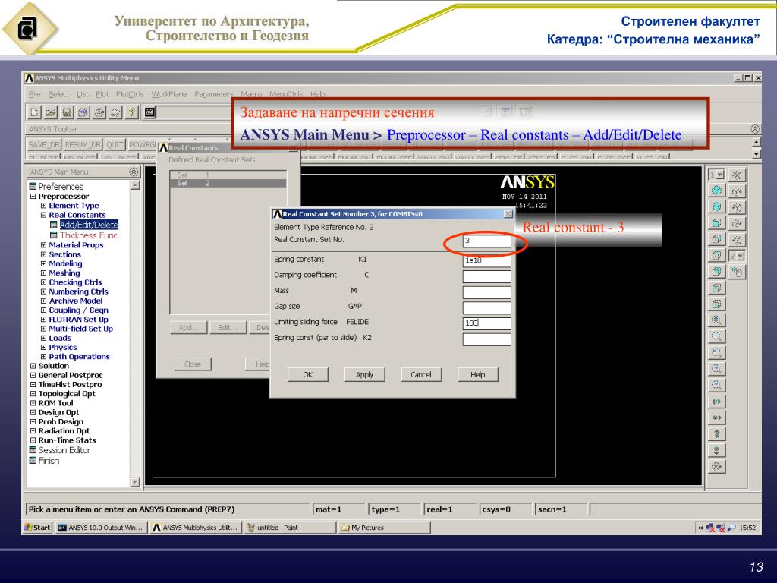Click QUIT button in ANSYS Toolbar

(115, 145)
